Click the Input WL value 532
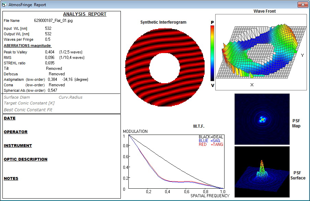 point(48,28)
